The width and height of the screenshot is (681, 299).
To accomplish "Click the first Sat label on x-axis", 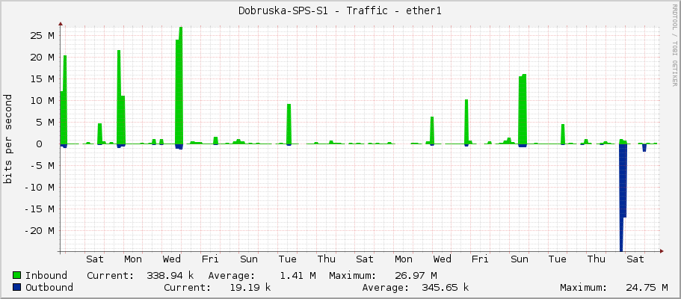I will click(x=95, y=259).
